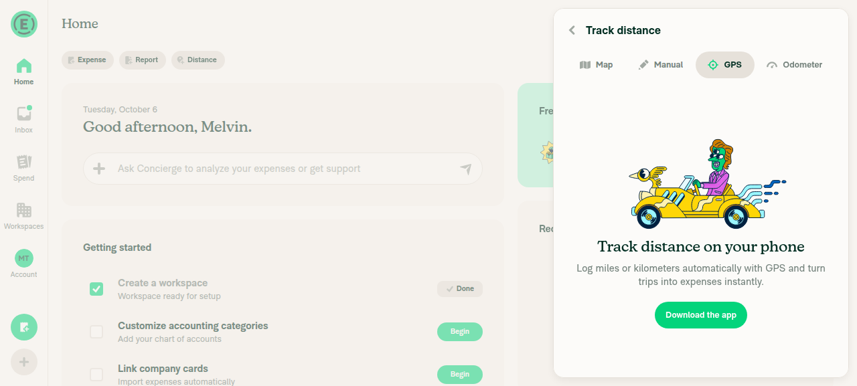Screen dimensions: 857x386
Task: Click the 'Getting started' heading
Action: tap(117, 248)
